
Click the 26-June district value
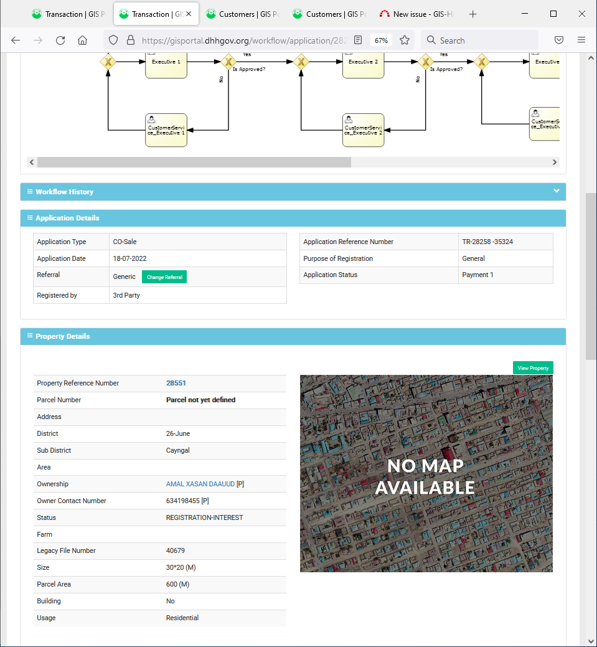click(x=178, y=433)
